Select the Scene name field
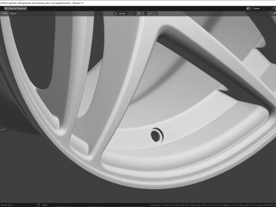 click(262, 9)
